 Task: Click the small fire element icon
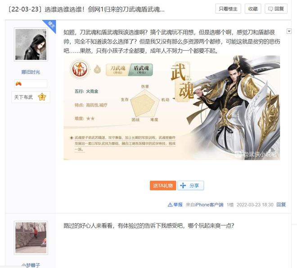(97, 70)
